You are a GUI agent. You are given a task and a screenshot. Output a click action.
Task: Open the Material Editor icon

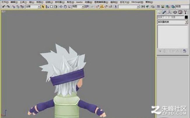(x=168, y=7)
